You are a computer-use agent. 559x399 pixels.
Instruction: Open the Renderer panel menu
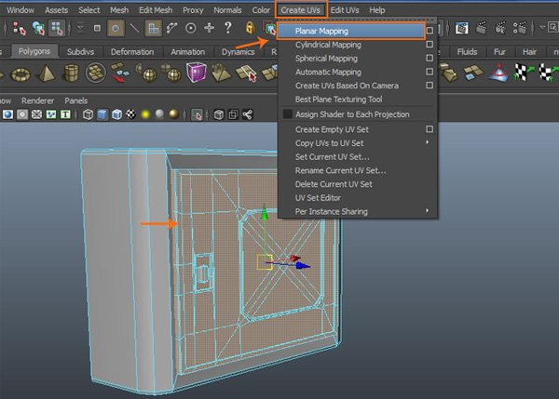[37, 100]
